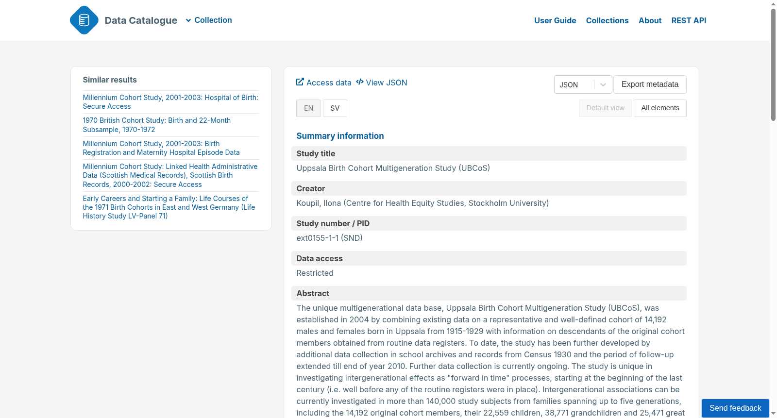Click the Data Catalogue database logo icon

[84, 20]
